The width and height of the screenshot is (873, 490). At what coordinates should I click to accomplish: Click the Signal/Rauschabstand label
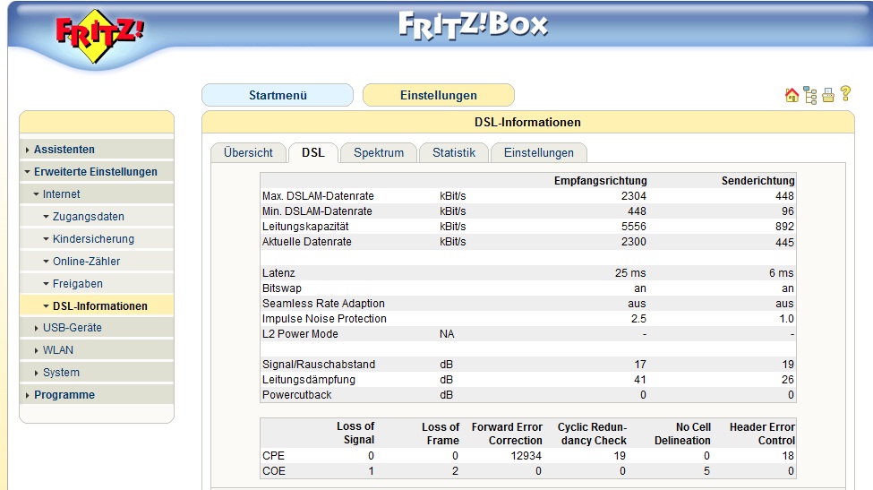319,365
